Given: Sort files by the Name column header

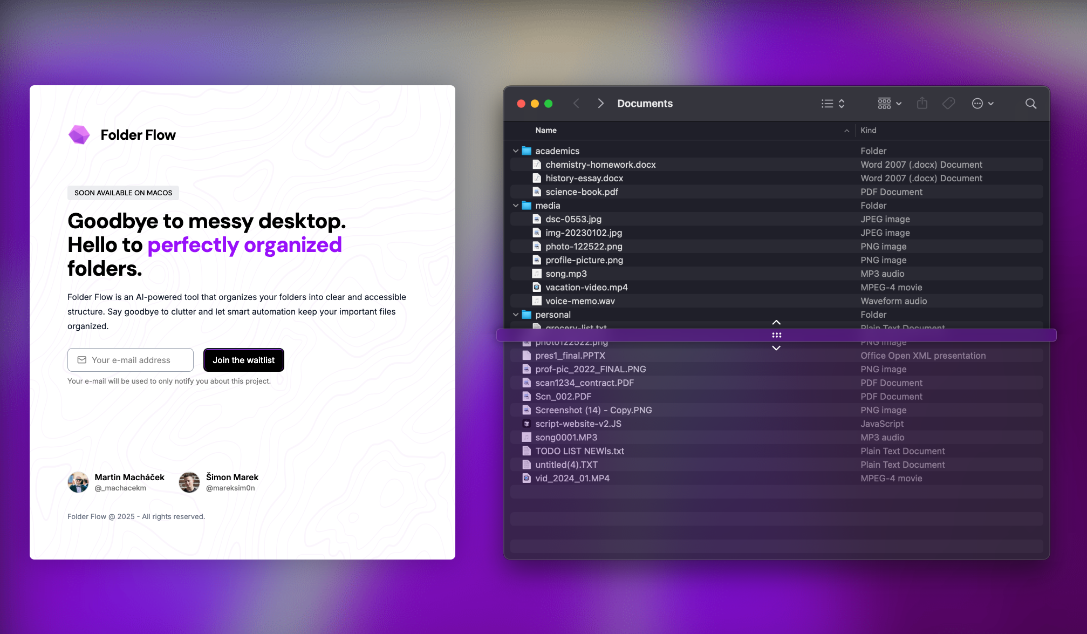Looking at the screenshot, I should pyautogui.click(x=546, y=130).
